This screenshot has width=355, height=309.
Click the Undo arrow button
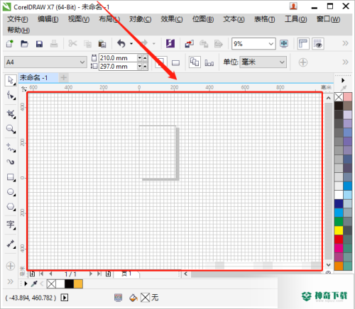coord(121,44)
